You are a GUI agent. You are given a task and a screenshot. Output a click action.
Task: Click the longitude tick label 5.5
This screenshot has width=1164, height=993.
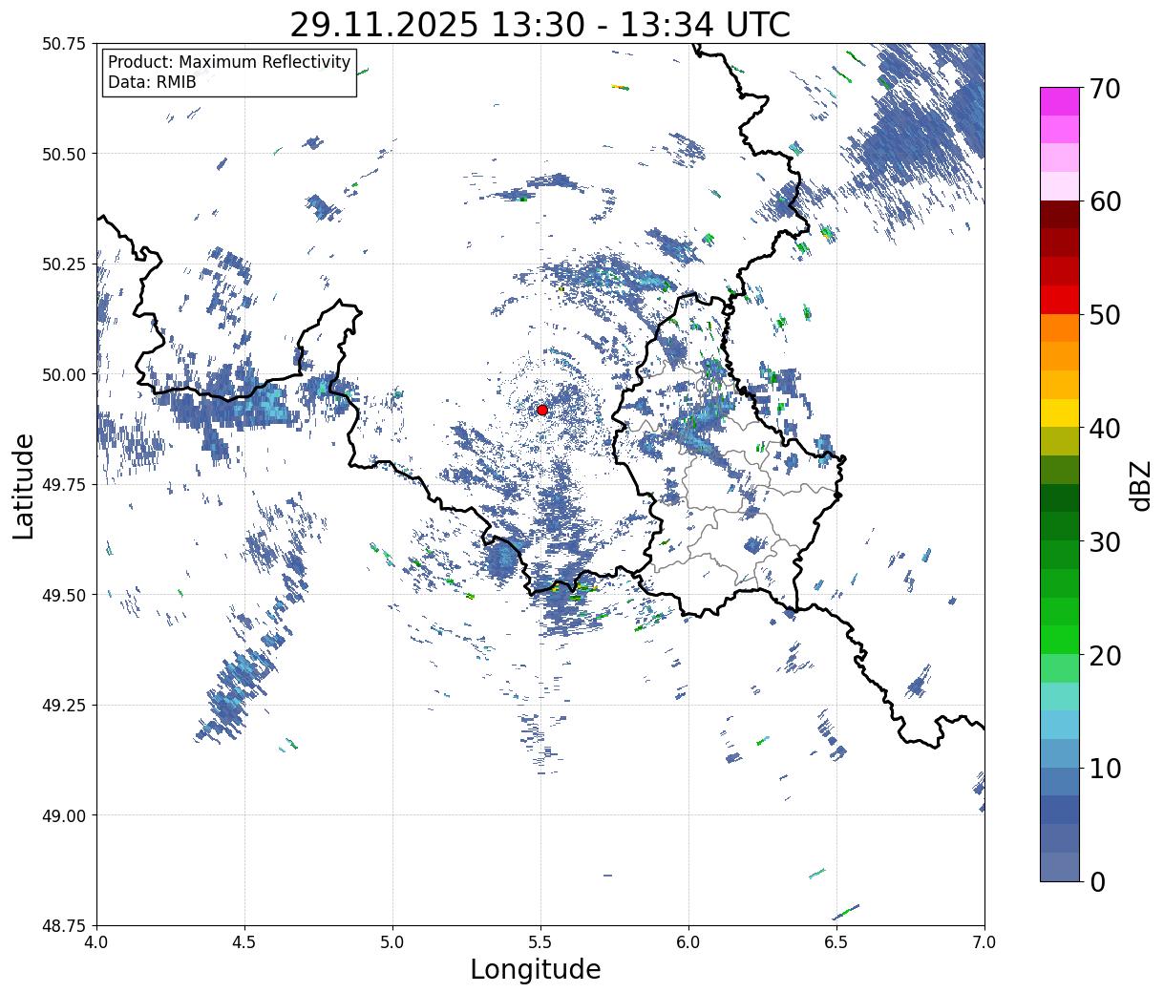(540, 942)
